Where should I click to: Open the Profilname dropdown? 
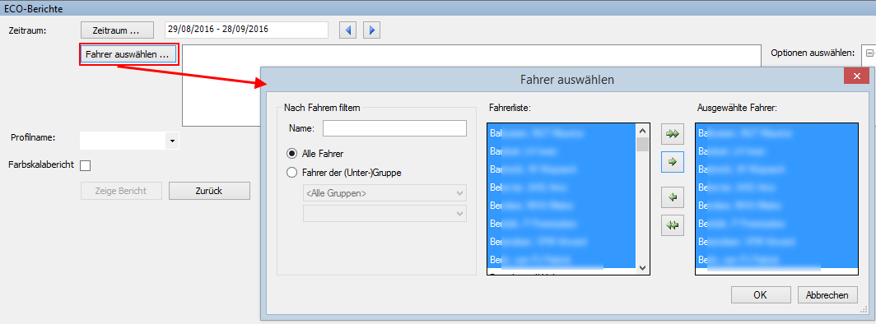click(172, 141)
